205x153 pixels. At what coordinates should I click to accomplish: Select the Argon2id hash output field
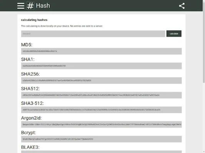[x=102, y=124]
